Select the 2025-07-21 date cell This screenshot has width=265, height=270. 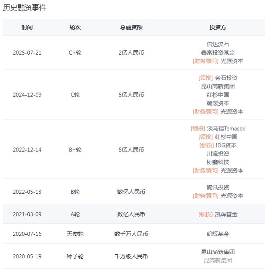coord(27,53)
